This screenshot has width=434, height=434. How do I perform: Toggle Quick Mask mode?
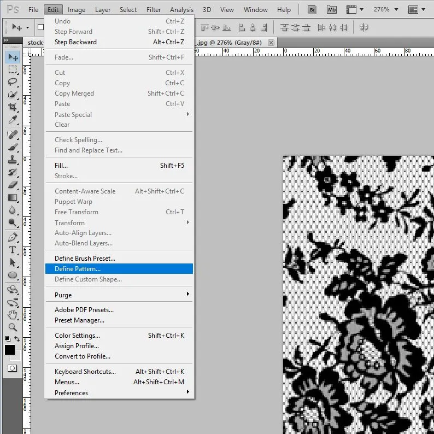tap(12, 368)
